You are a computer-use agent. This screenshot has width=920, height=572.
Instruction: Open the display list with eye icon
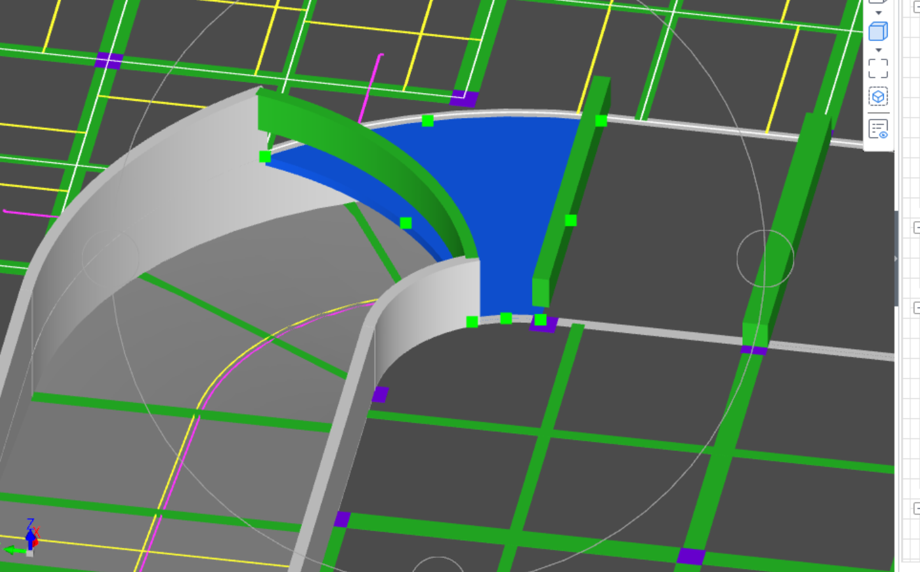(x=878, y=129)
